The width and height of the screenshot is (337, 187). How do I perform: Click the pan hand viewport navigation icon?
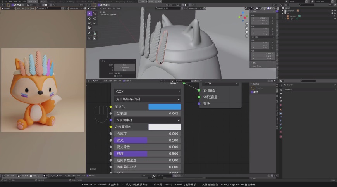click(246, 28)
